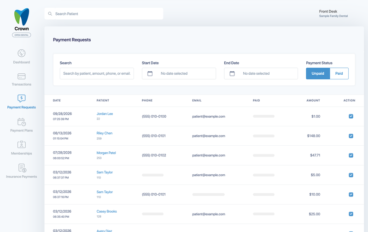Check the action box for Jordan Lee
Screen dimensions: 368x232
coord(351,116)
